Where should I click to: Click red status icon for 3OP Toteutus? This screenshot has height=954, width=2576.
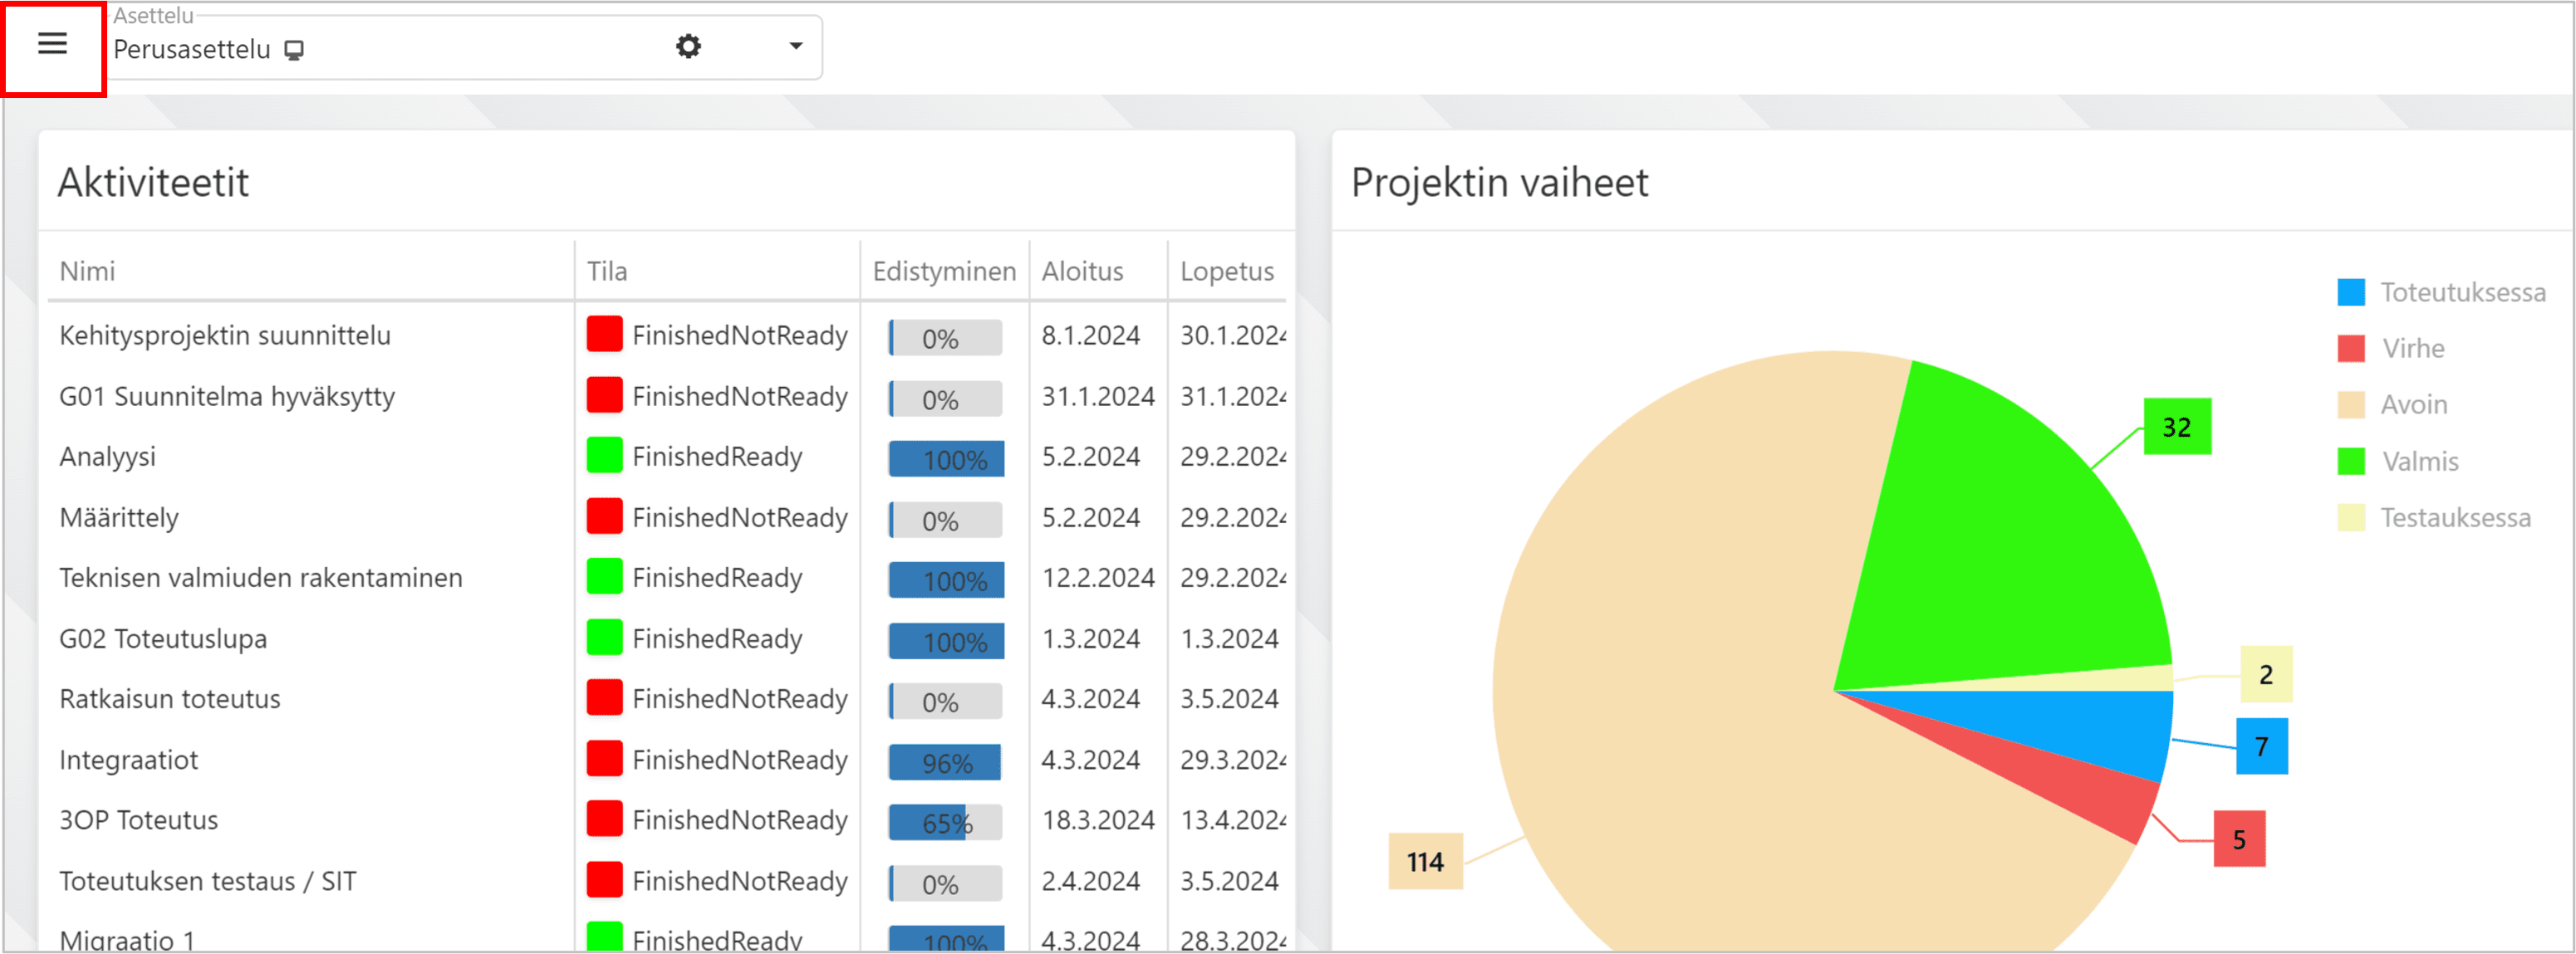(x=604, y=819)
